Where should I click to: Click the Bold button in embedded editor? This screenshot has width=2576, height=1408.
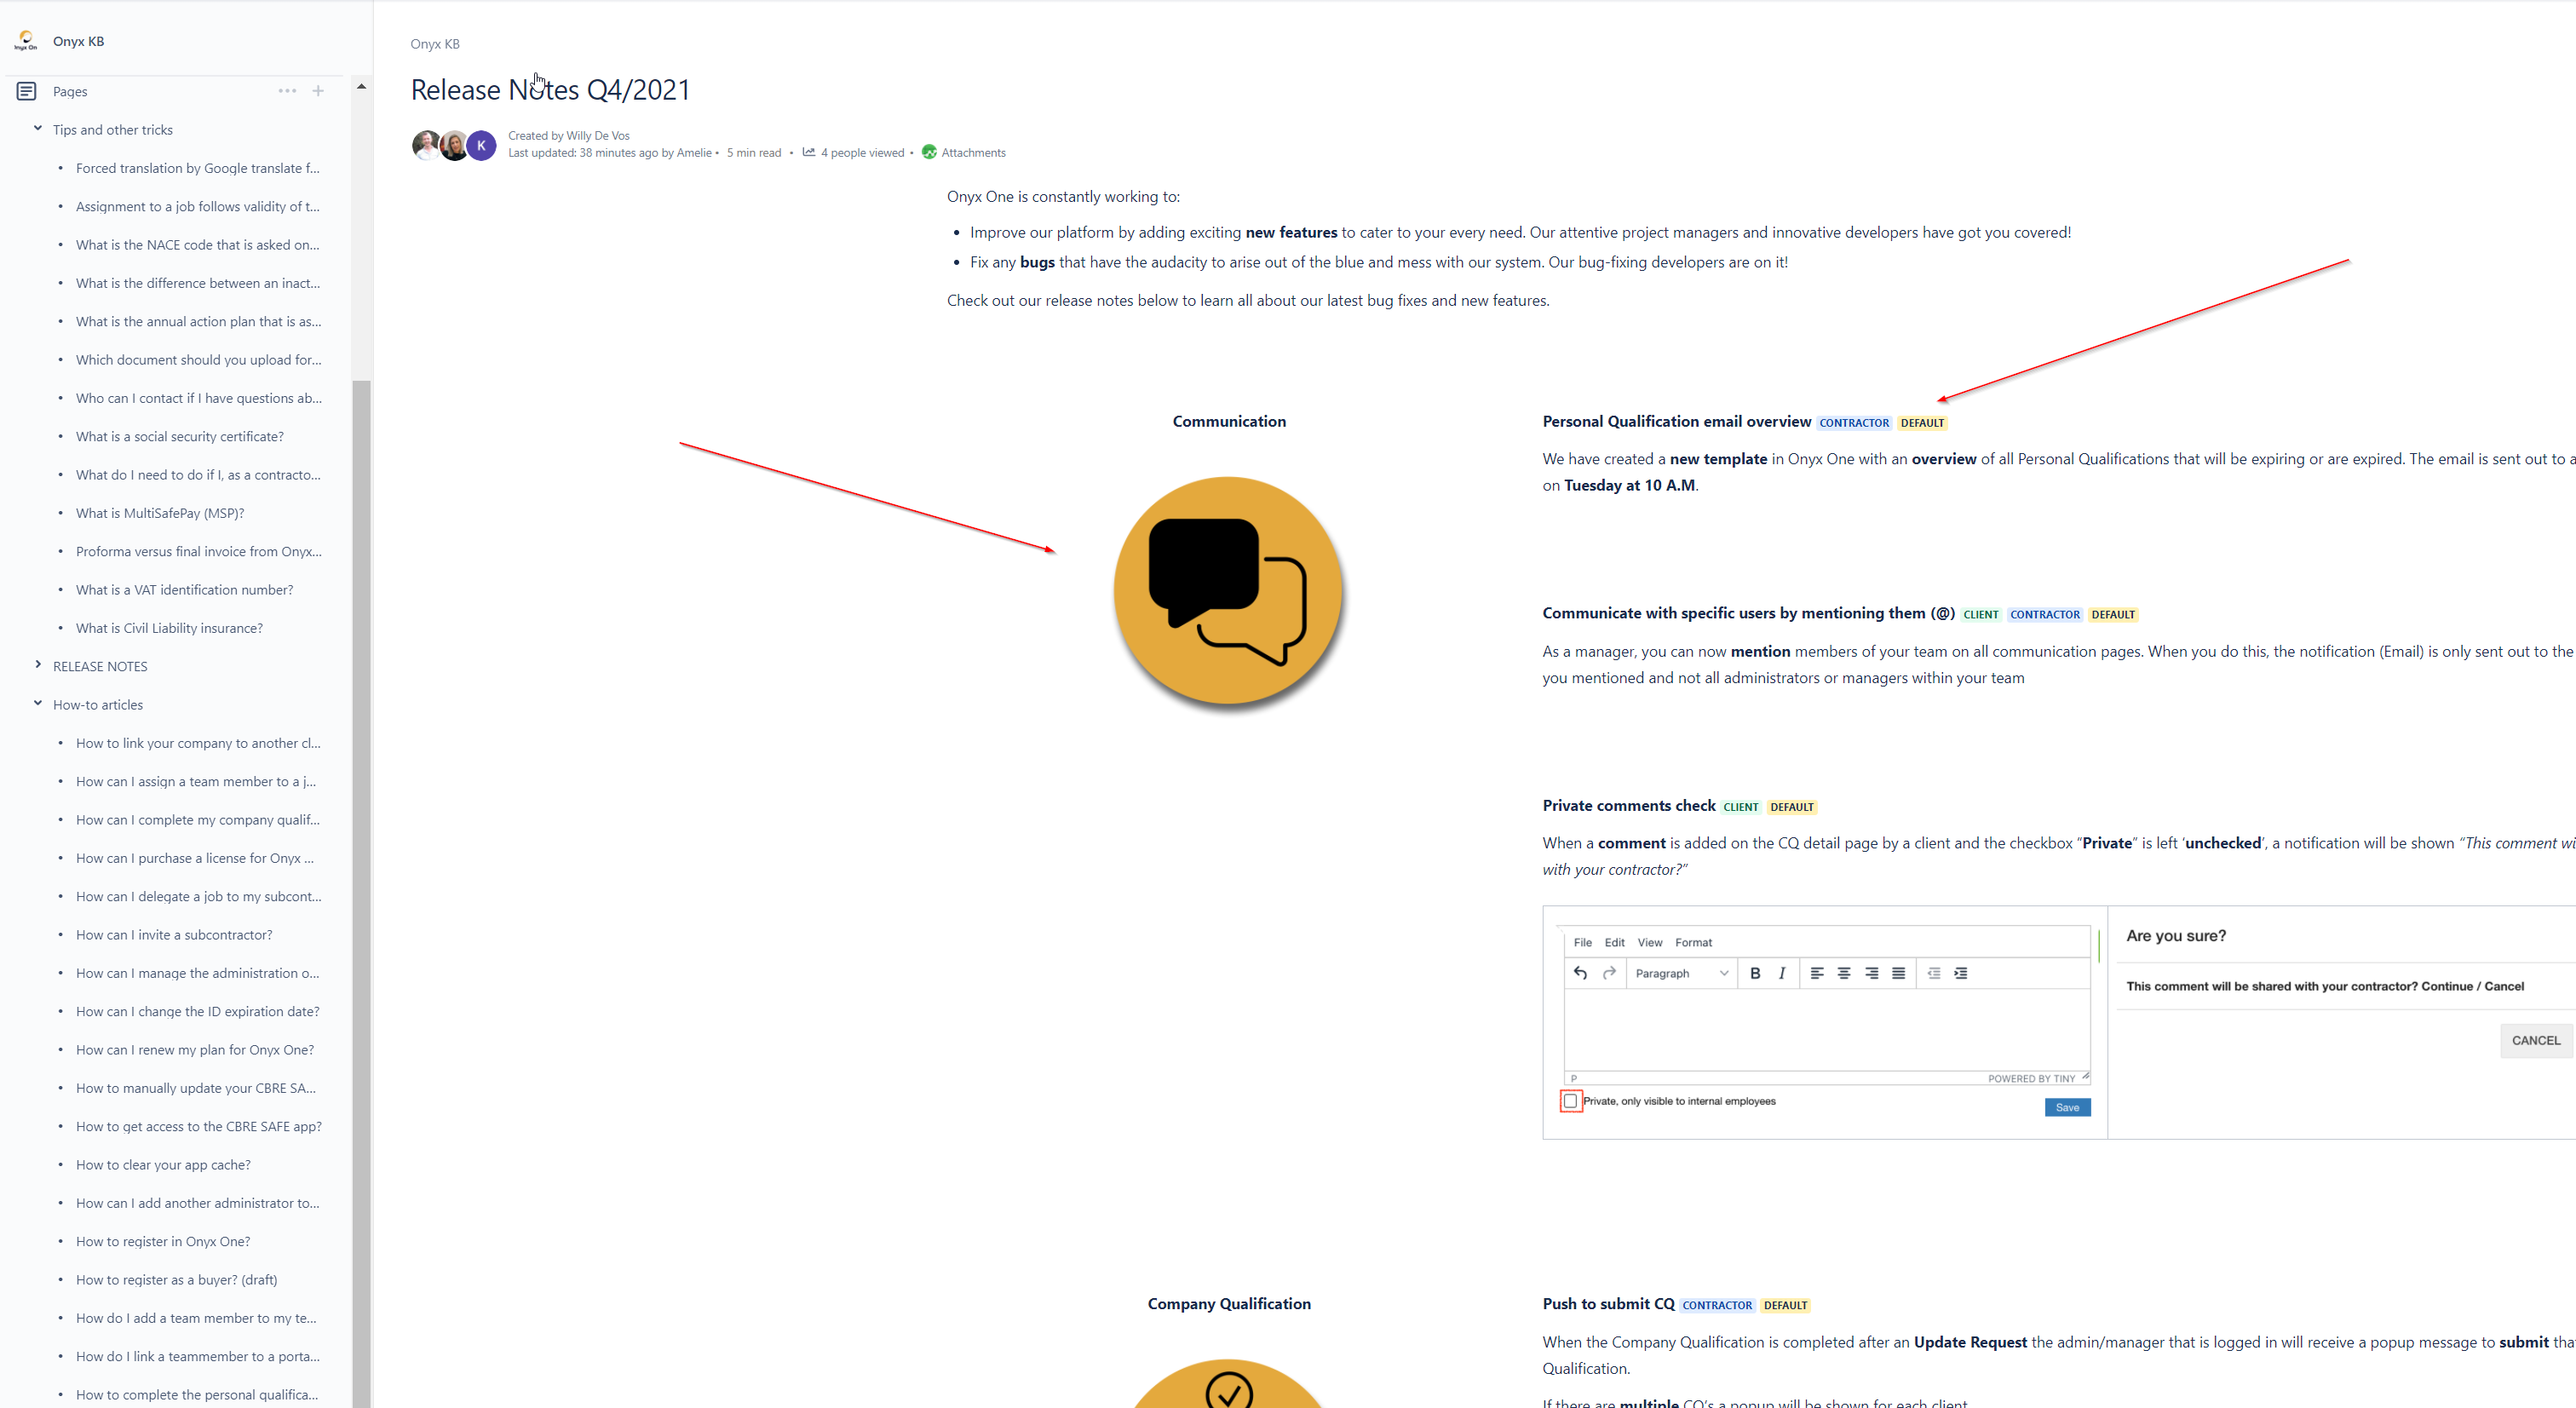click(1755, 973)
